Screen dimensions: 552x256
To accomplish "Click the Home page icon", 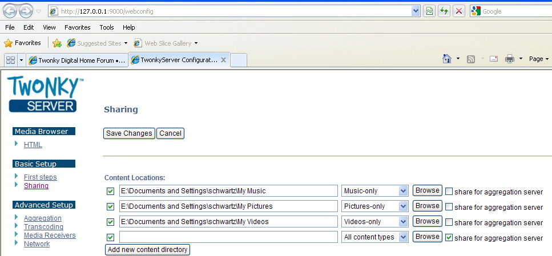I will point(448,59).
